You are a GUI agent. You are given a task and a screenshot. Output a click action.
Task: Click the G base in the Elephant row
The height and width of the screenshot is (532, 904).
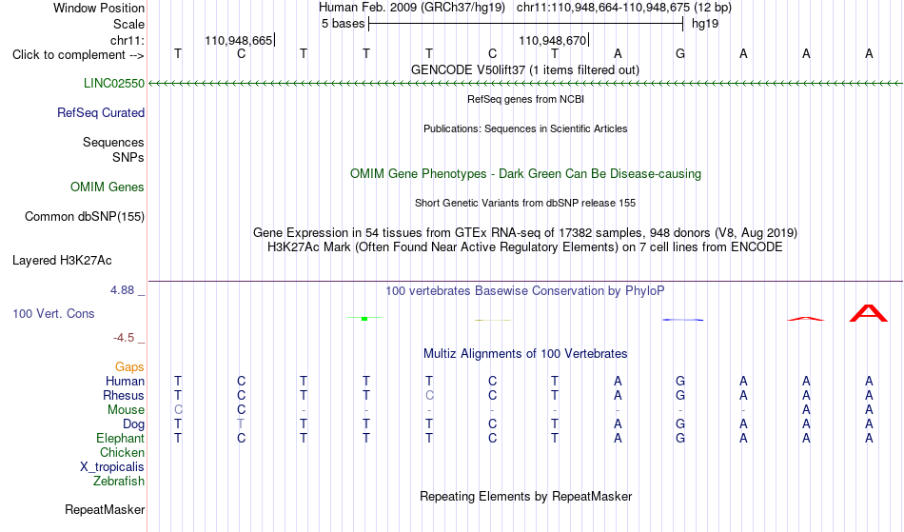[680, 438]
